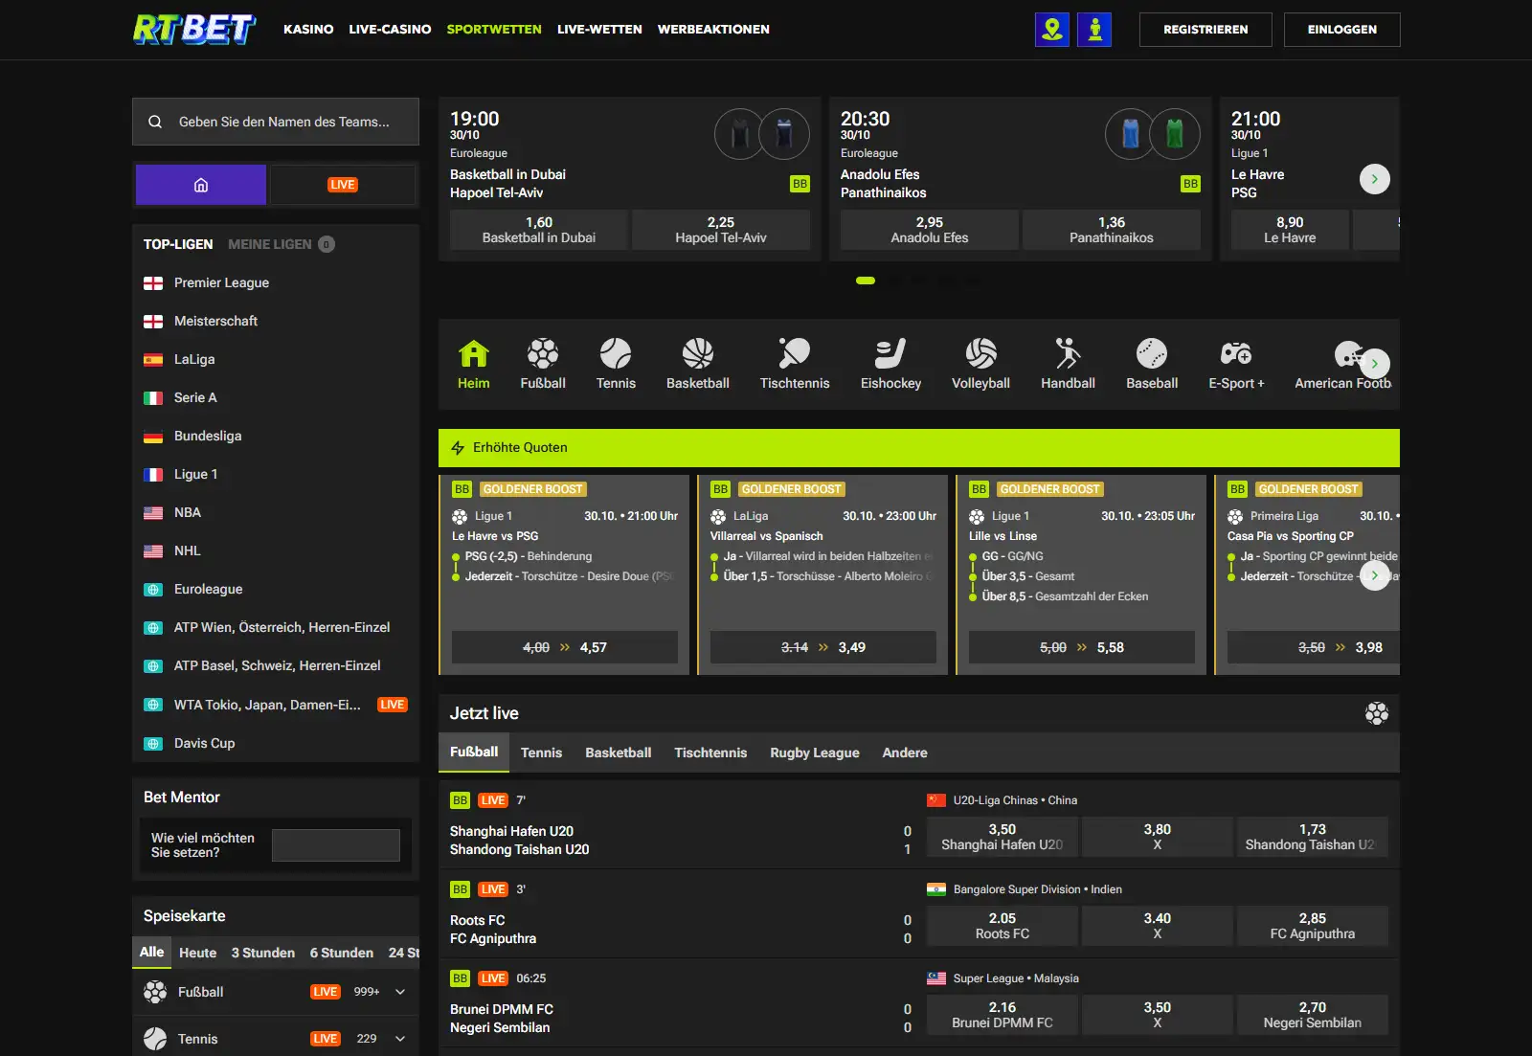Open the E-Sport + category
The width and height of the screenshot is (1532, 1056).
click(x=1236, y=364)
